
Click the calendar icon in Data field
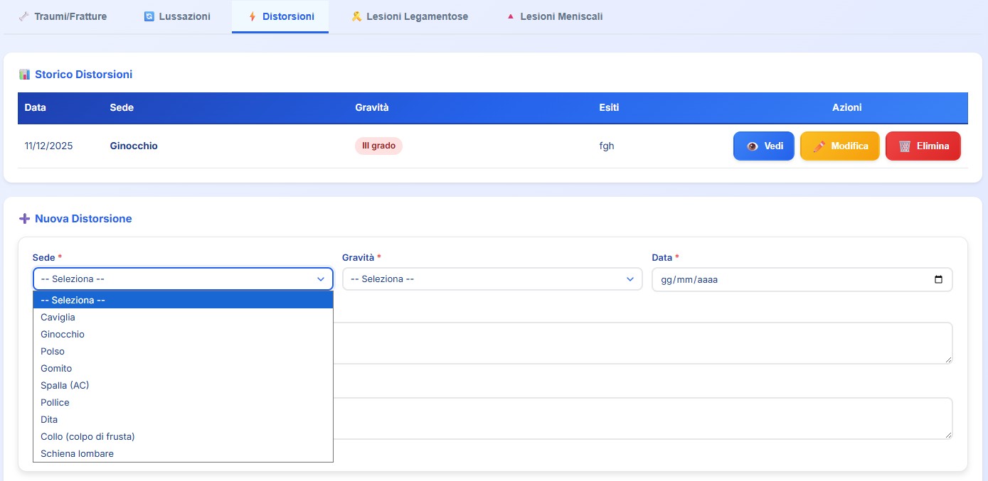(938, 279)
